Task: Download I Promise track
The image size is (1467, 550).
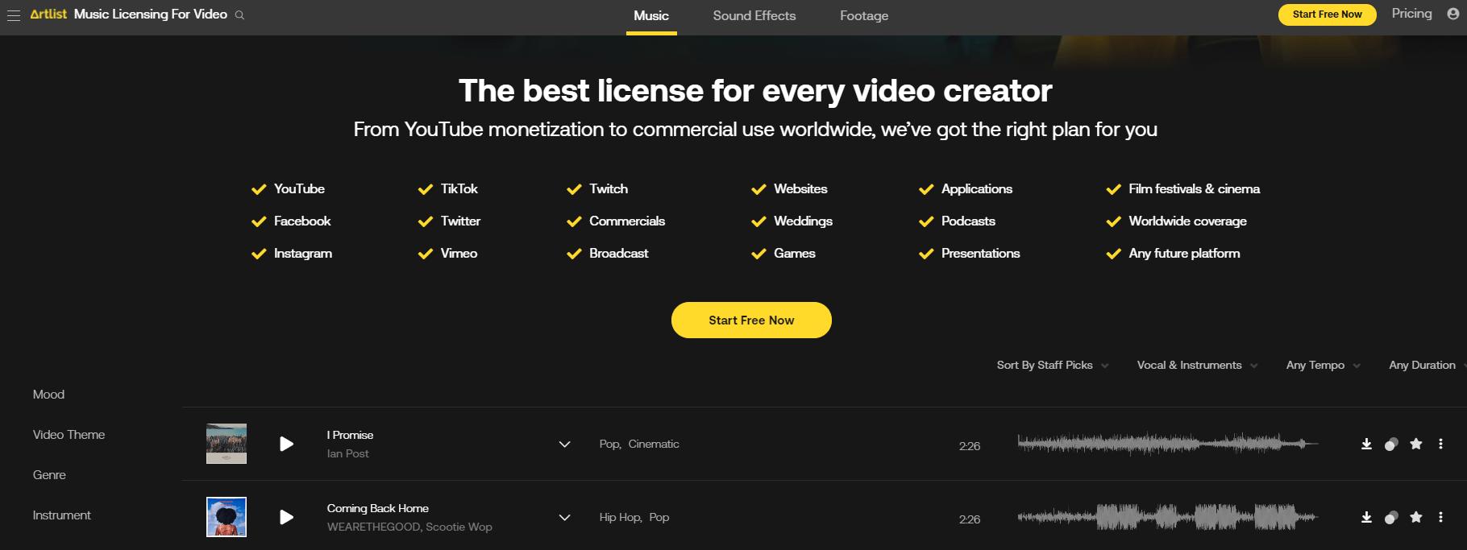Action: point(1366,444)
